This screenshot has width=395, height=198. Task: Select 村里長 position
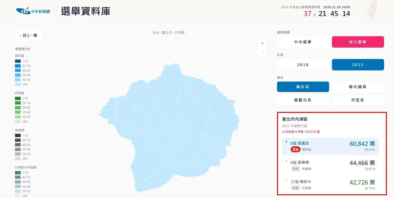(358, 100)
